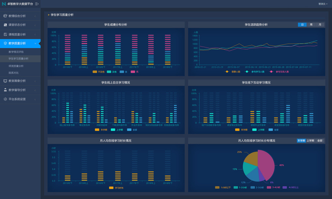Screen dimensions: 332x199
Task: Toggle 登录人数 line legend
Action: coord(232,72)
